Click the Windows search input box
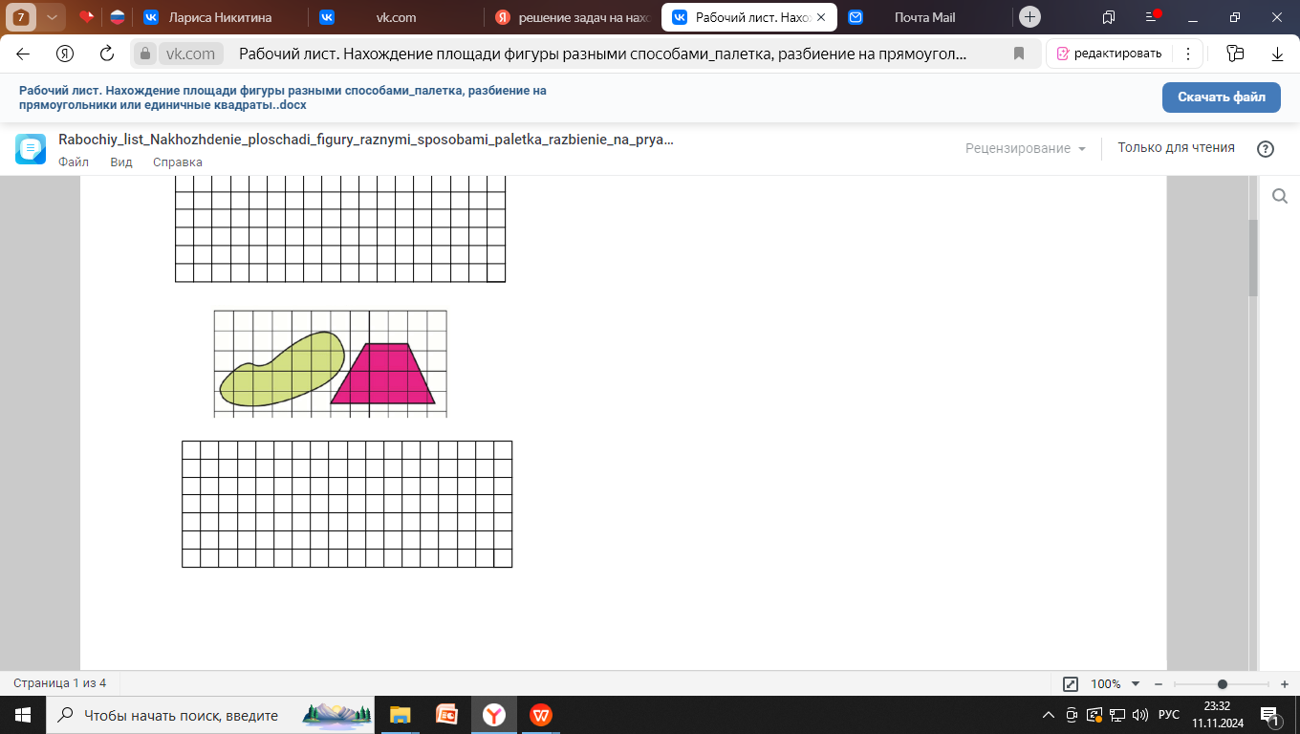The image size is (1300, 734). pyautogui.click(x=182, y=715)
